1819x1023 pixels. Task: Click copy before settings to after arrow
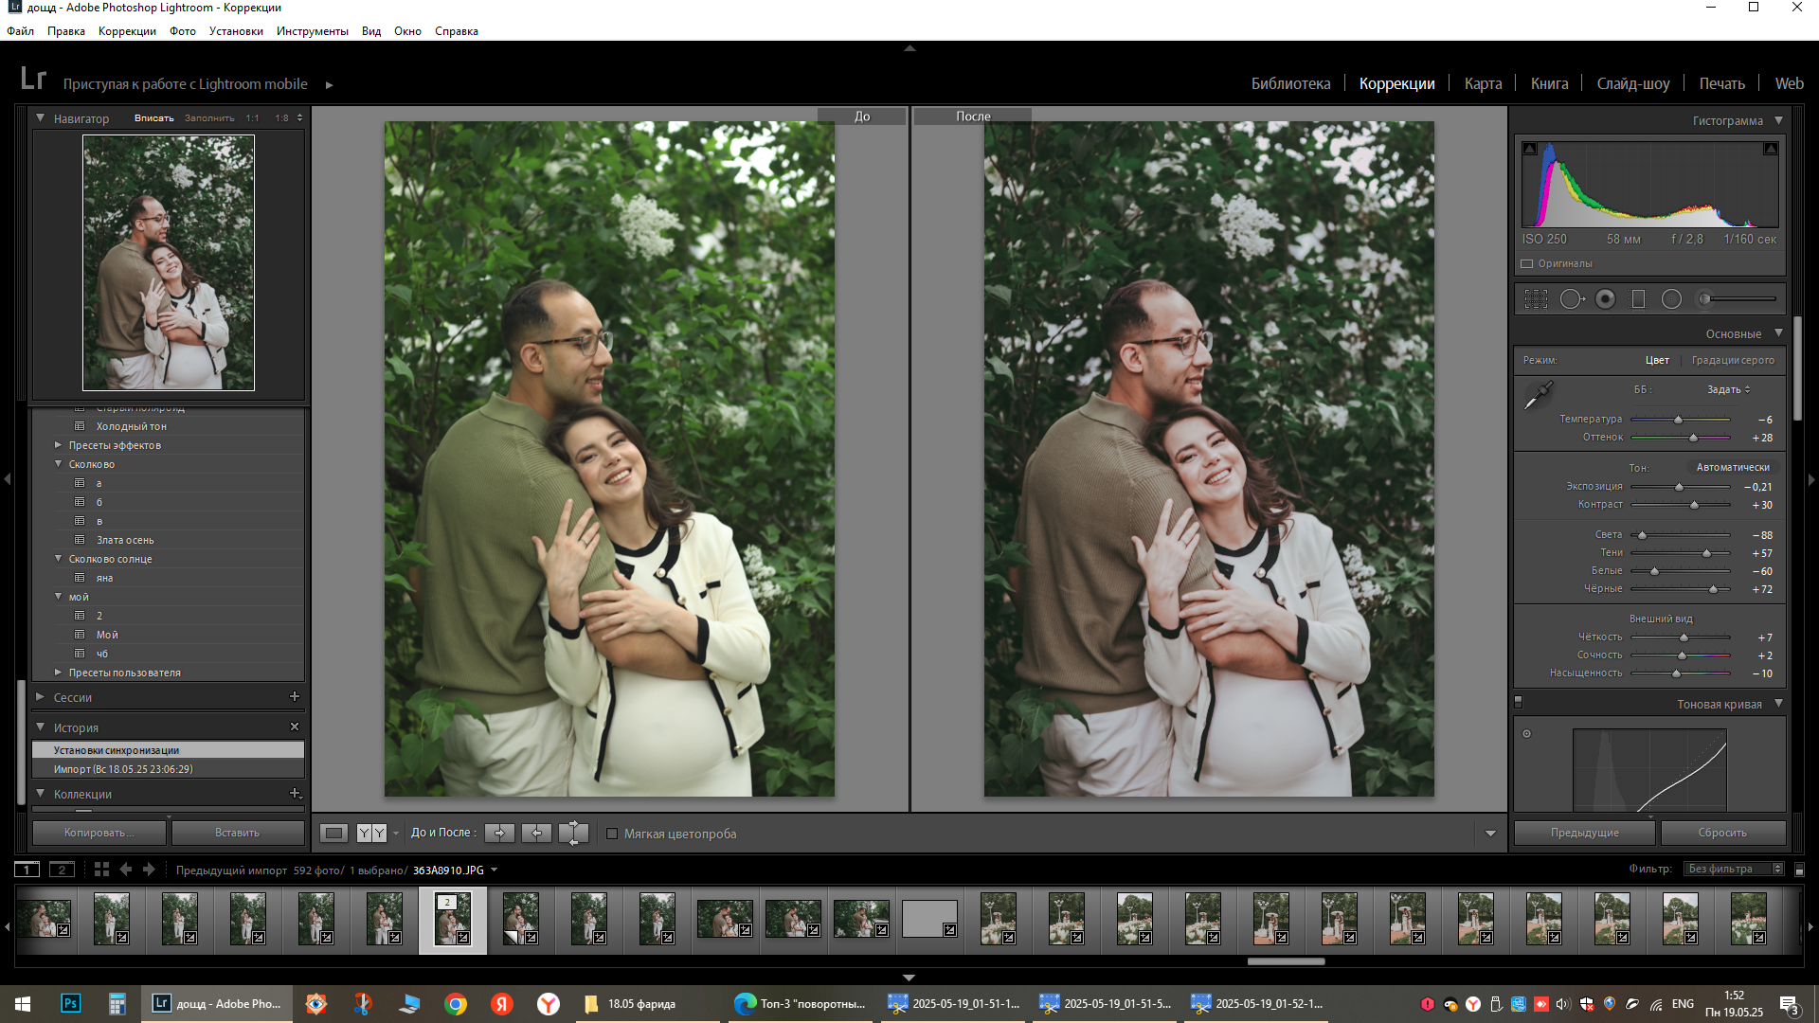point(499,833)
